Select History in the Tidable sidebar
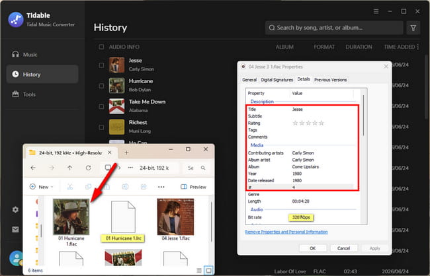The image size is (430, 276). click(x=42, y=74)
